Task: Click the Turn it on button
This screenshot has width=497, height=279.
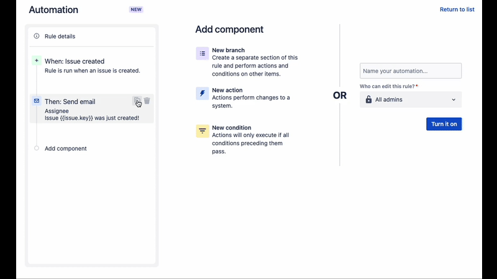Action: [x=444, y=124]
